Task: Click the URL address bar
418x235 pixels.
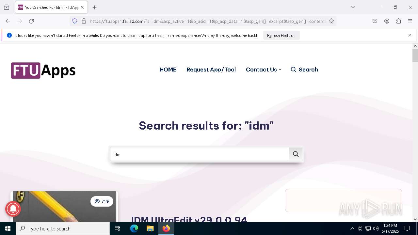Action: 207,21
